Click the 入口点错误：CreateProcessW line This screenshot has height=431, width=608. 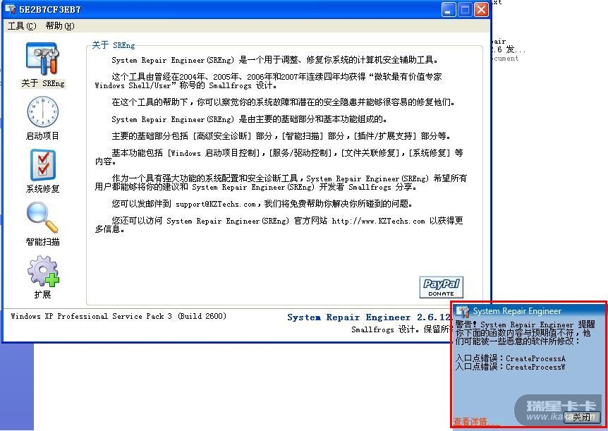coord(510,367)
